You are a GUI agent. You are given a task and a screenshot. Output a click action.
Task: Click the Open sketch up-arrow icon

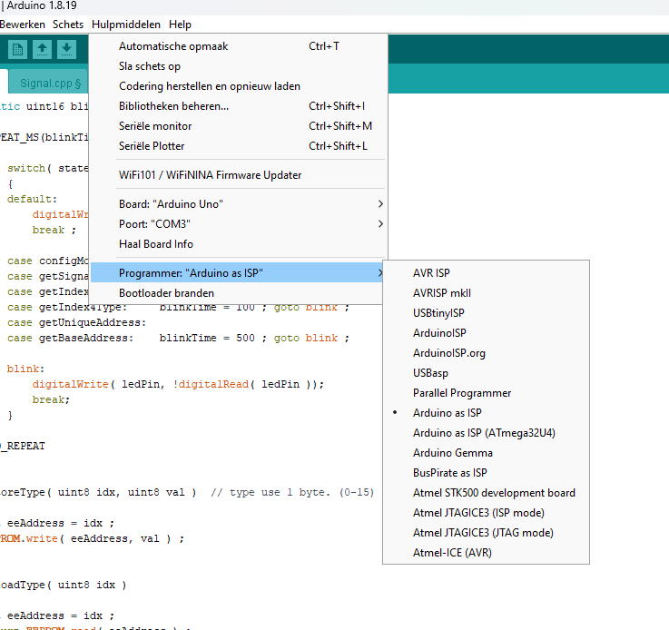coord(42,49)
